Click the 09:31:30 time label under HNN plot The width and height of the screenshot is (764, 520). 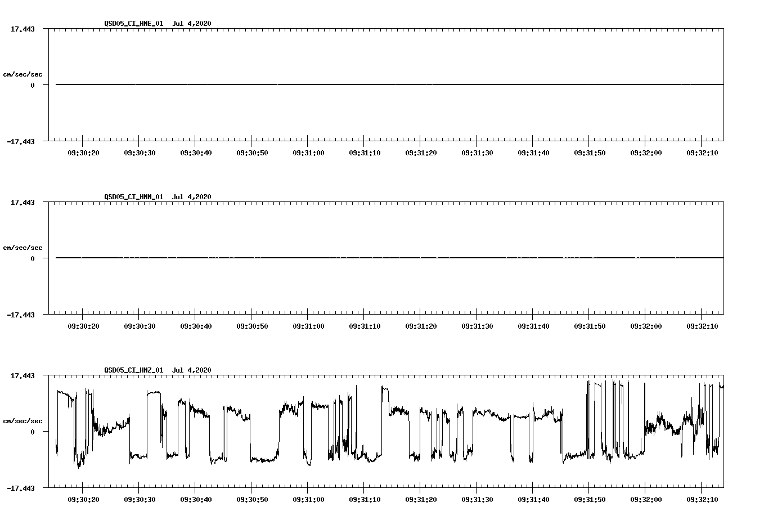pos(477,326)
